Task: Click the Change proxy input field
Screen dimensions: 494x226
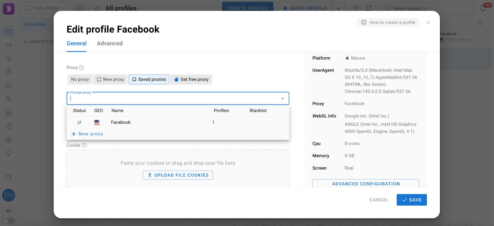Action: coord(173,98)
